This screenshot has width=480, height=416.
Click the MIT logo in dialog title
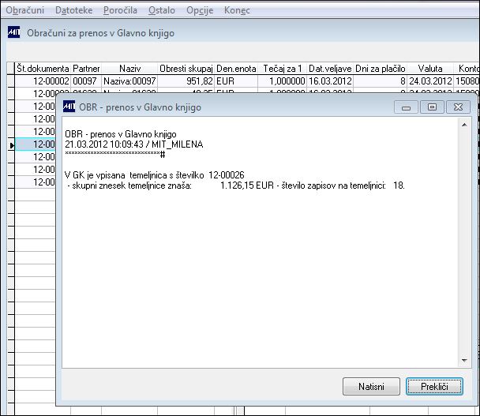(69, 107)
